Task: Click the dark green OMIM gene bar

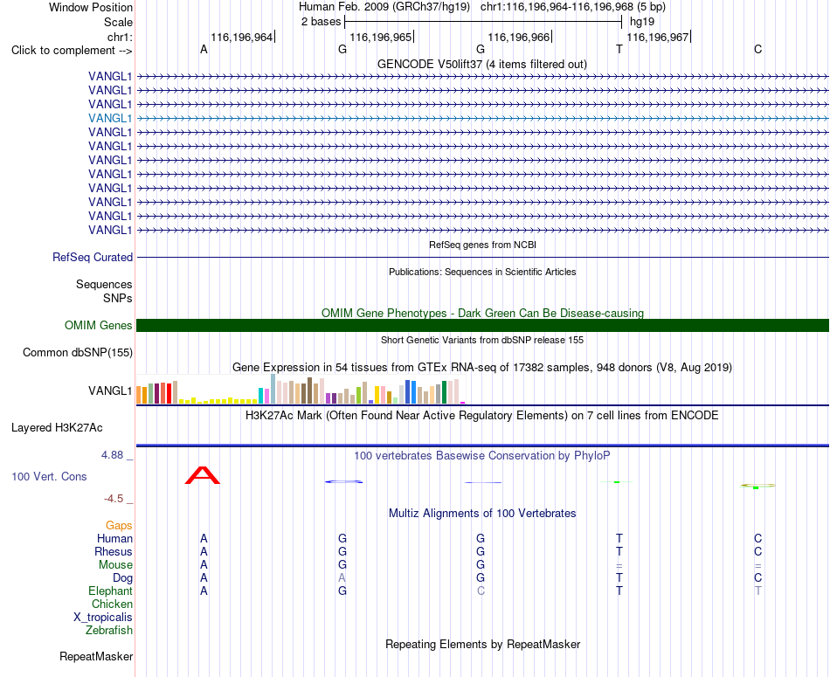Action: tap(482, 325)
